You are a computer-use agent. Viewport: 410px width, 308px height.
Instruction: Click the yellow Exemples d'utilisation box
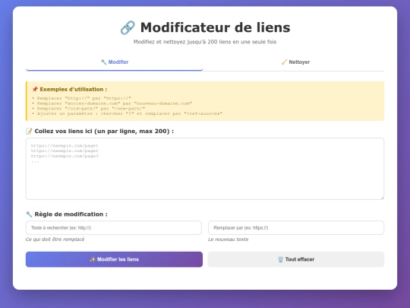[205, 101]
